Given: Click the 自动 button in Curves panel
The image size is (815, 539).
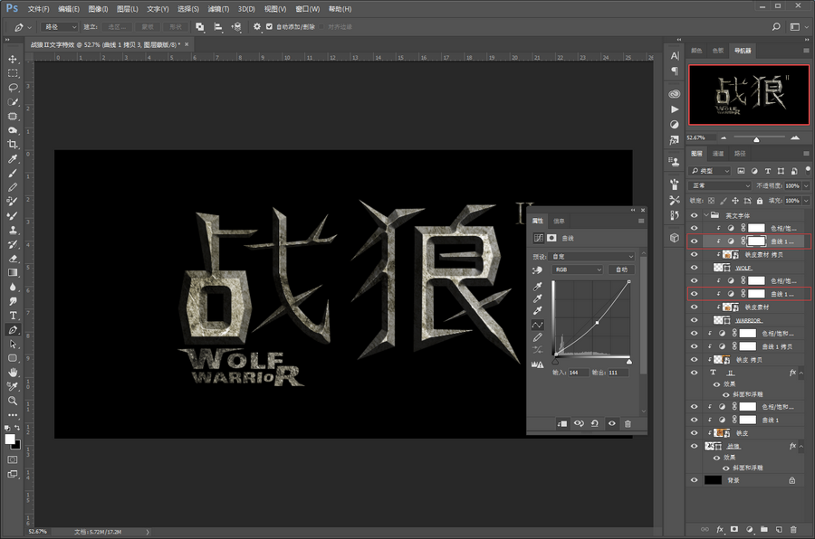Looking at the screenshot, I should [621, 270].
